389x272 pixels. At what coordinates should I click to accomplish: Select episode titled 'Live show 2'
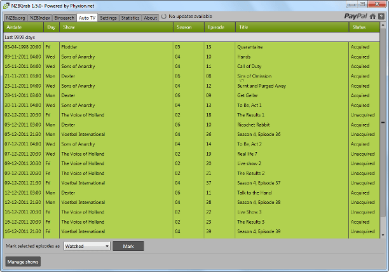249,164
